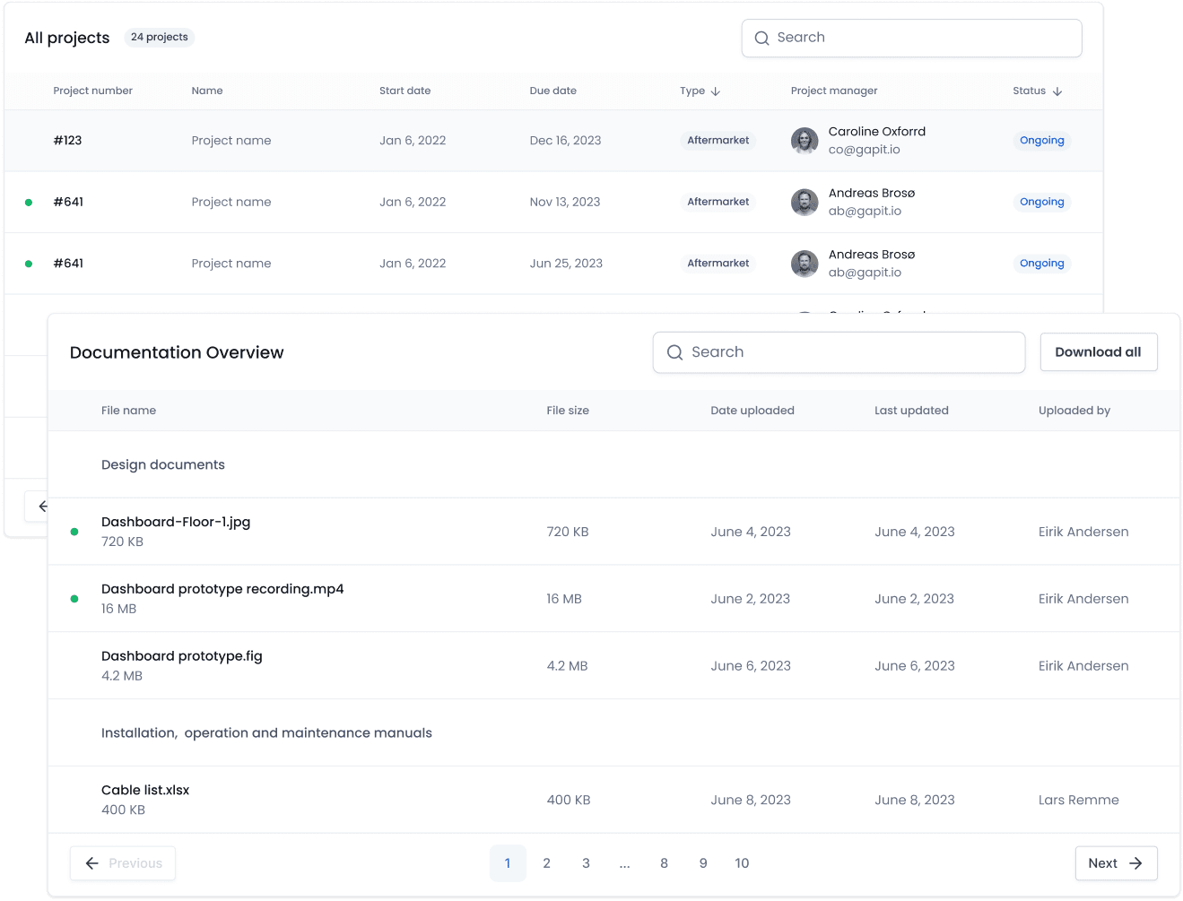The height and width of the screenshot is (901, 1183).
Task: Click the Download all button
Action: [1099, 352]
